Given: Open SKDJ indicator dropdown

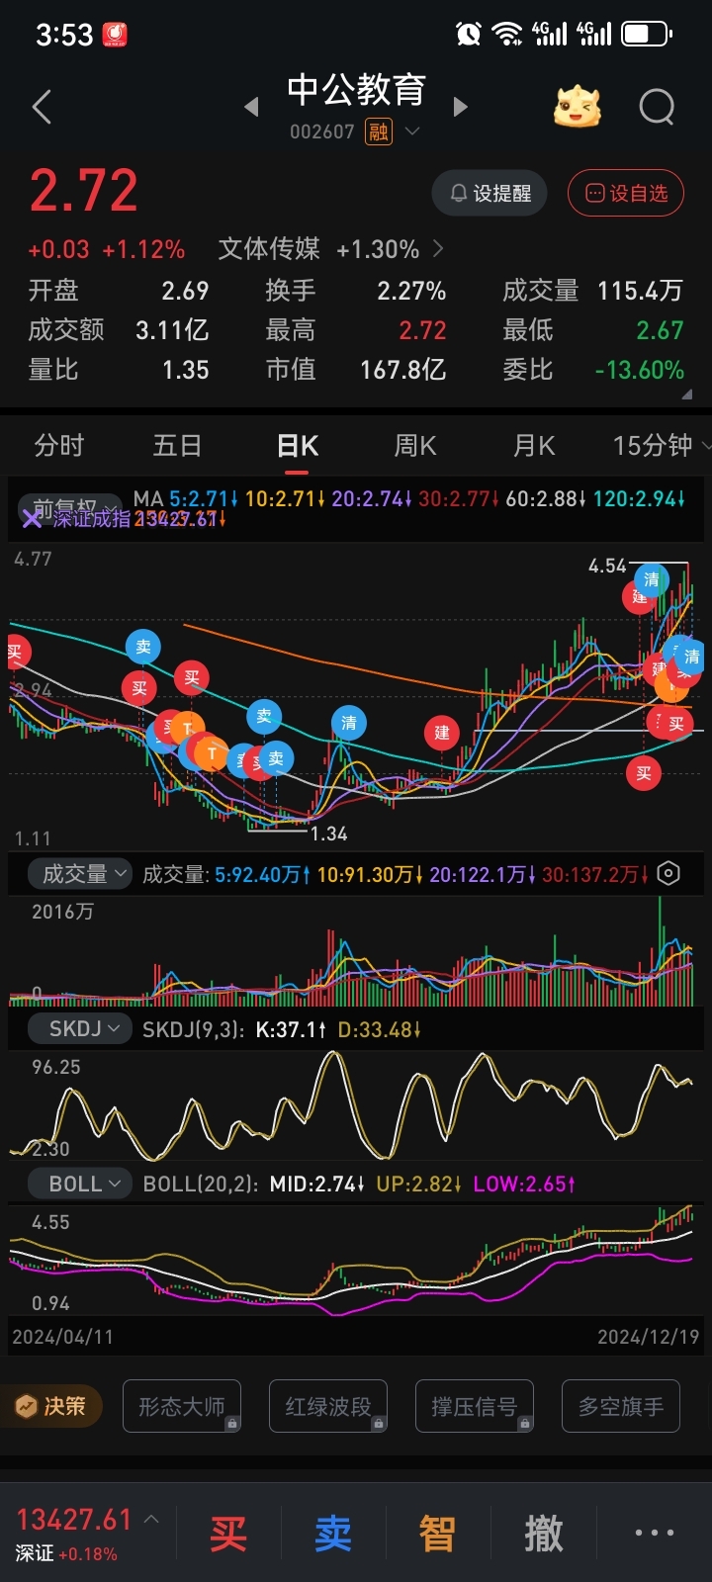Looking at the screenshot, I should click(79, 1029).
